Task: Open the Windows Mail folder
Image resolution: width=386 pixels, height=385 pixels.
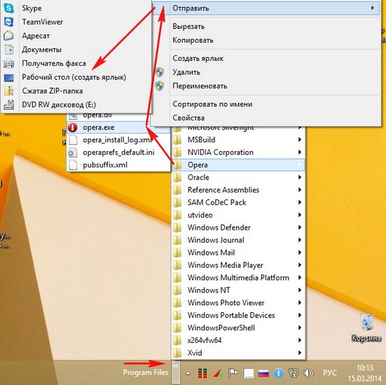Action: [x=238, y=253]
